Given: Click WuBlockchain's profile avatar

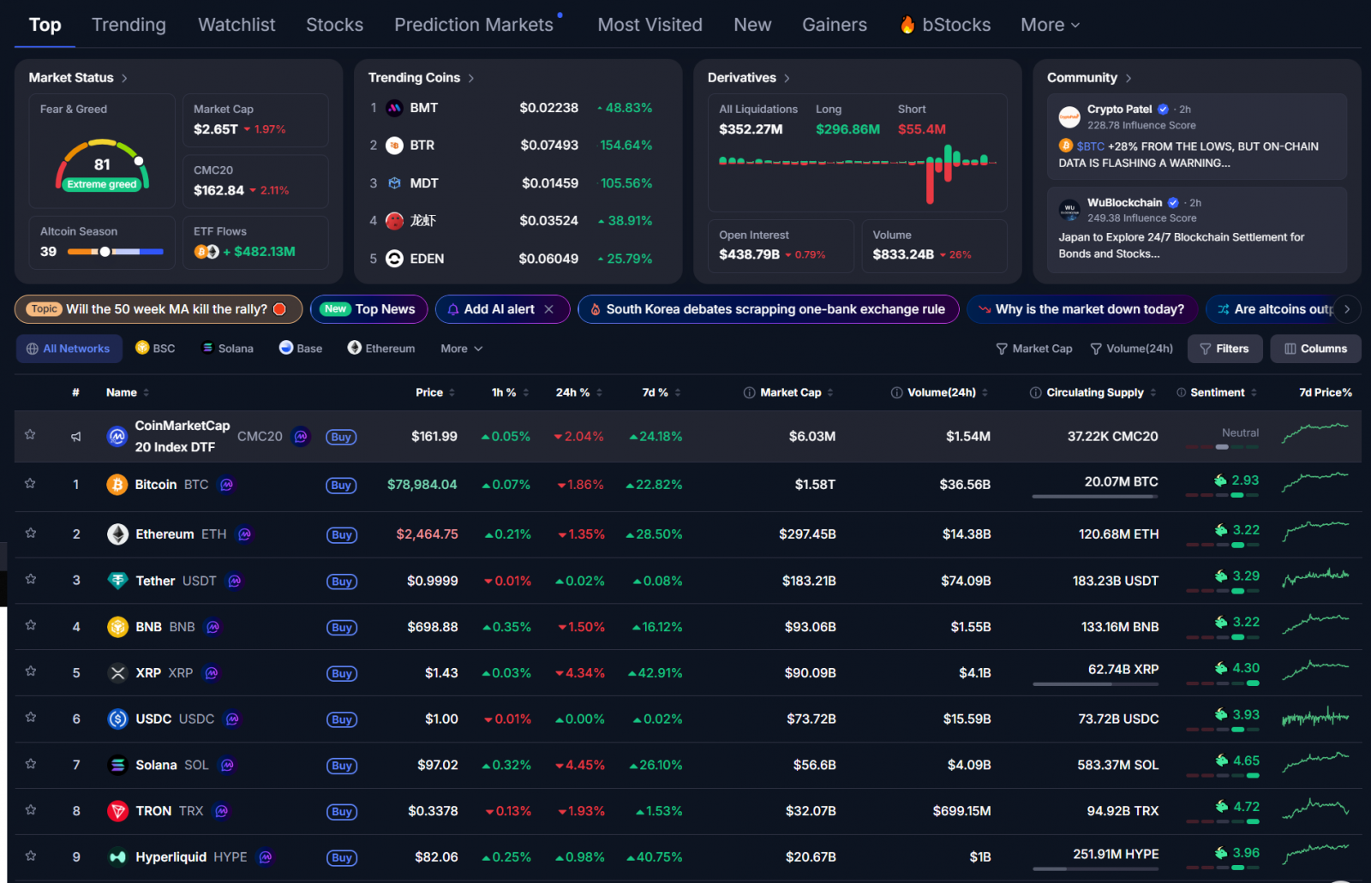Looking at the screenshot, I should tap(1069, 211).
